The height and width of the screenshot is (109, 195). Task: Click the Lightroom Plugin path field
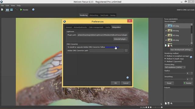[103, 35]
